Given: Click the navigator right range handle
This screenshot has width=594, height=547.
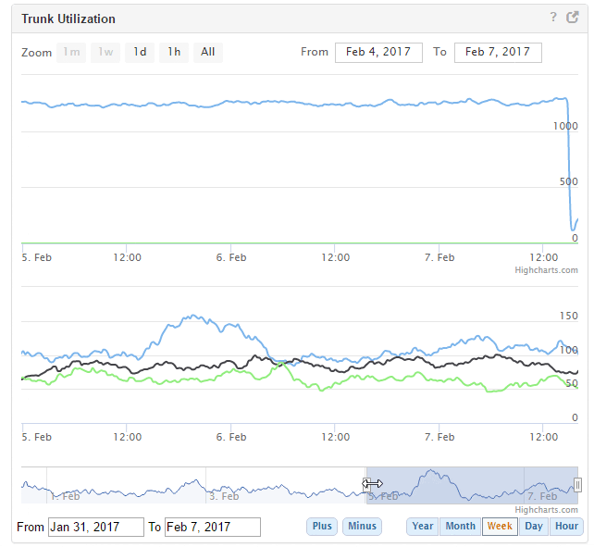Looking at the screenshot, I should (577, 484).
